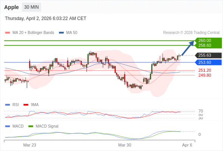Click the blue upward trend arrow
This screenshot has width=223, height=151.
click(x=188, y=48)
